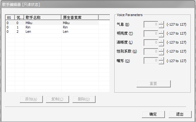The image size is (196, 122).
Task: Click the 重置 reset button
Action: coord(153,84)
